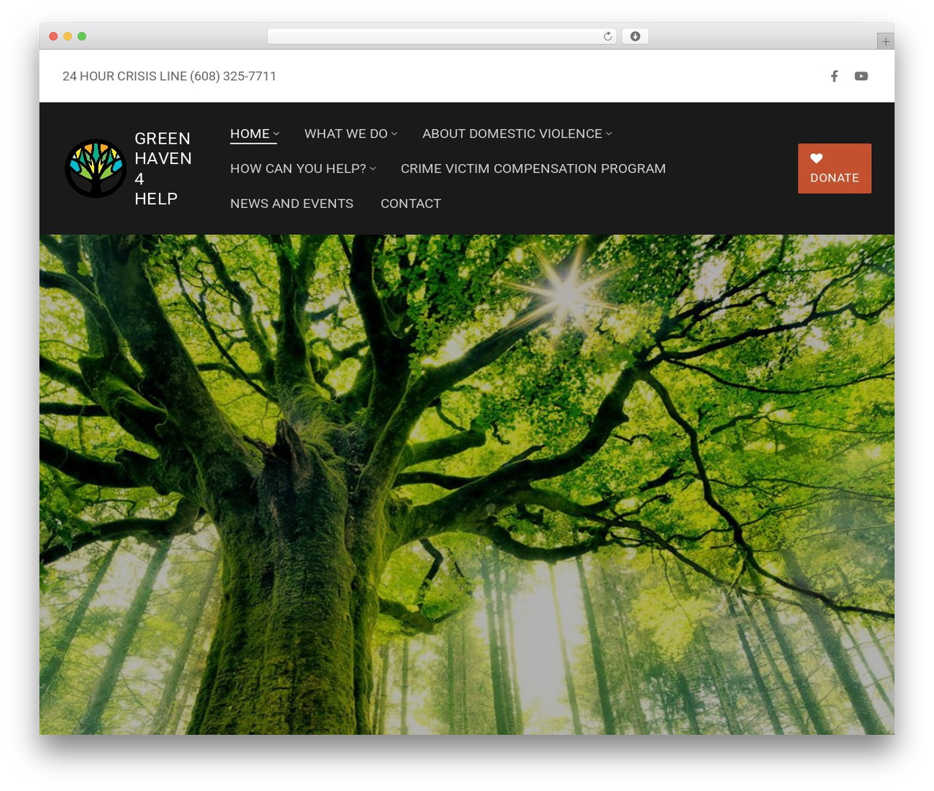Screen dimensions: 934x791
Task: Open How Can You Help? menu
Action: [298, 169]
